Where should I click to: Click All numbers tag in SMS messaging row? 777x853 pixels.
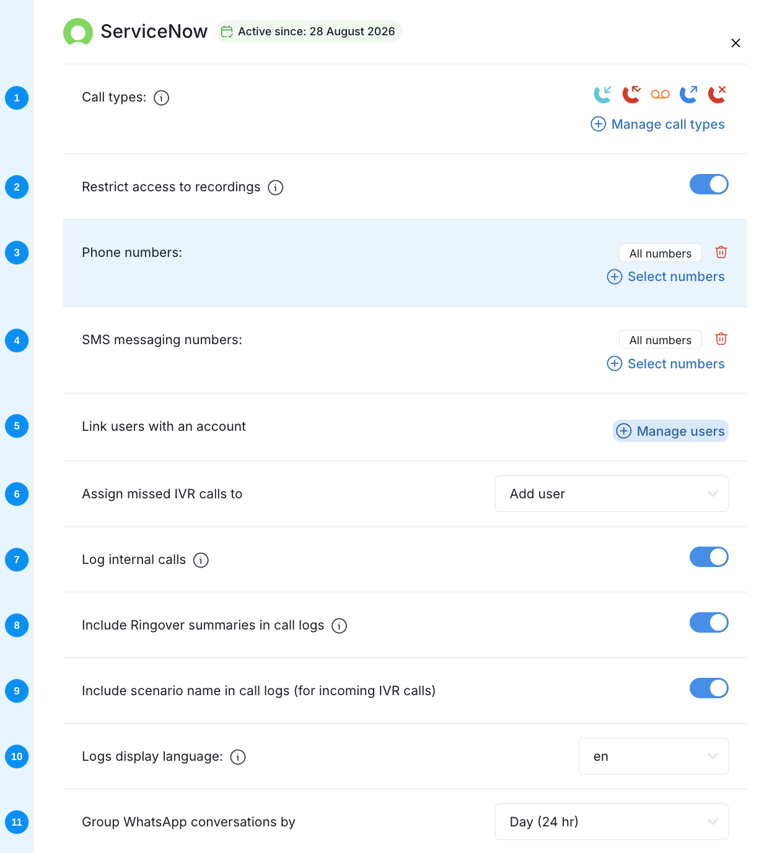pyautogui.click(x=661, y=340)
